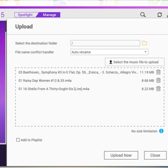Select the 03 Beethoven Symphony #3 file name
This screenshot has height=168, width=168.
[78, 72]
